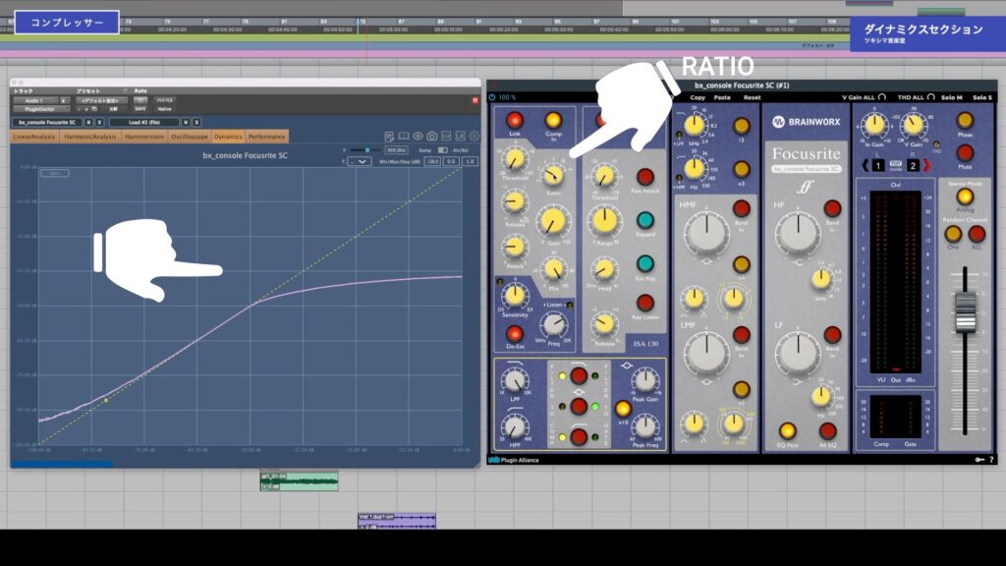Click the PluginDoctor notes icon
The width and height of the screenshot is (1006, 566).
click(x=389, y=136)
